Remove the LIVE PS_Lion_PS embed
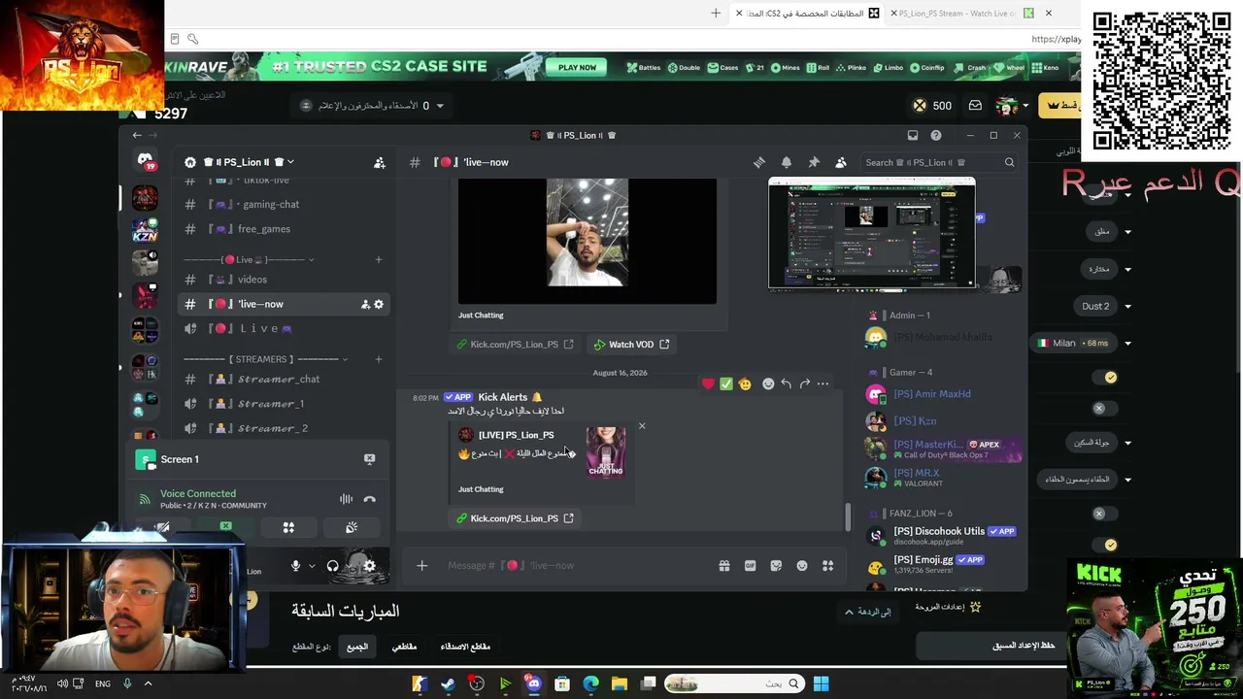The image size is (1243, 699). (x=642, y=426)
